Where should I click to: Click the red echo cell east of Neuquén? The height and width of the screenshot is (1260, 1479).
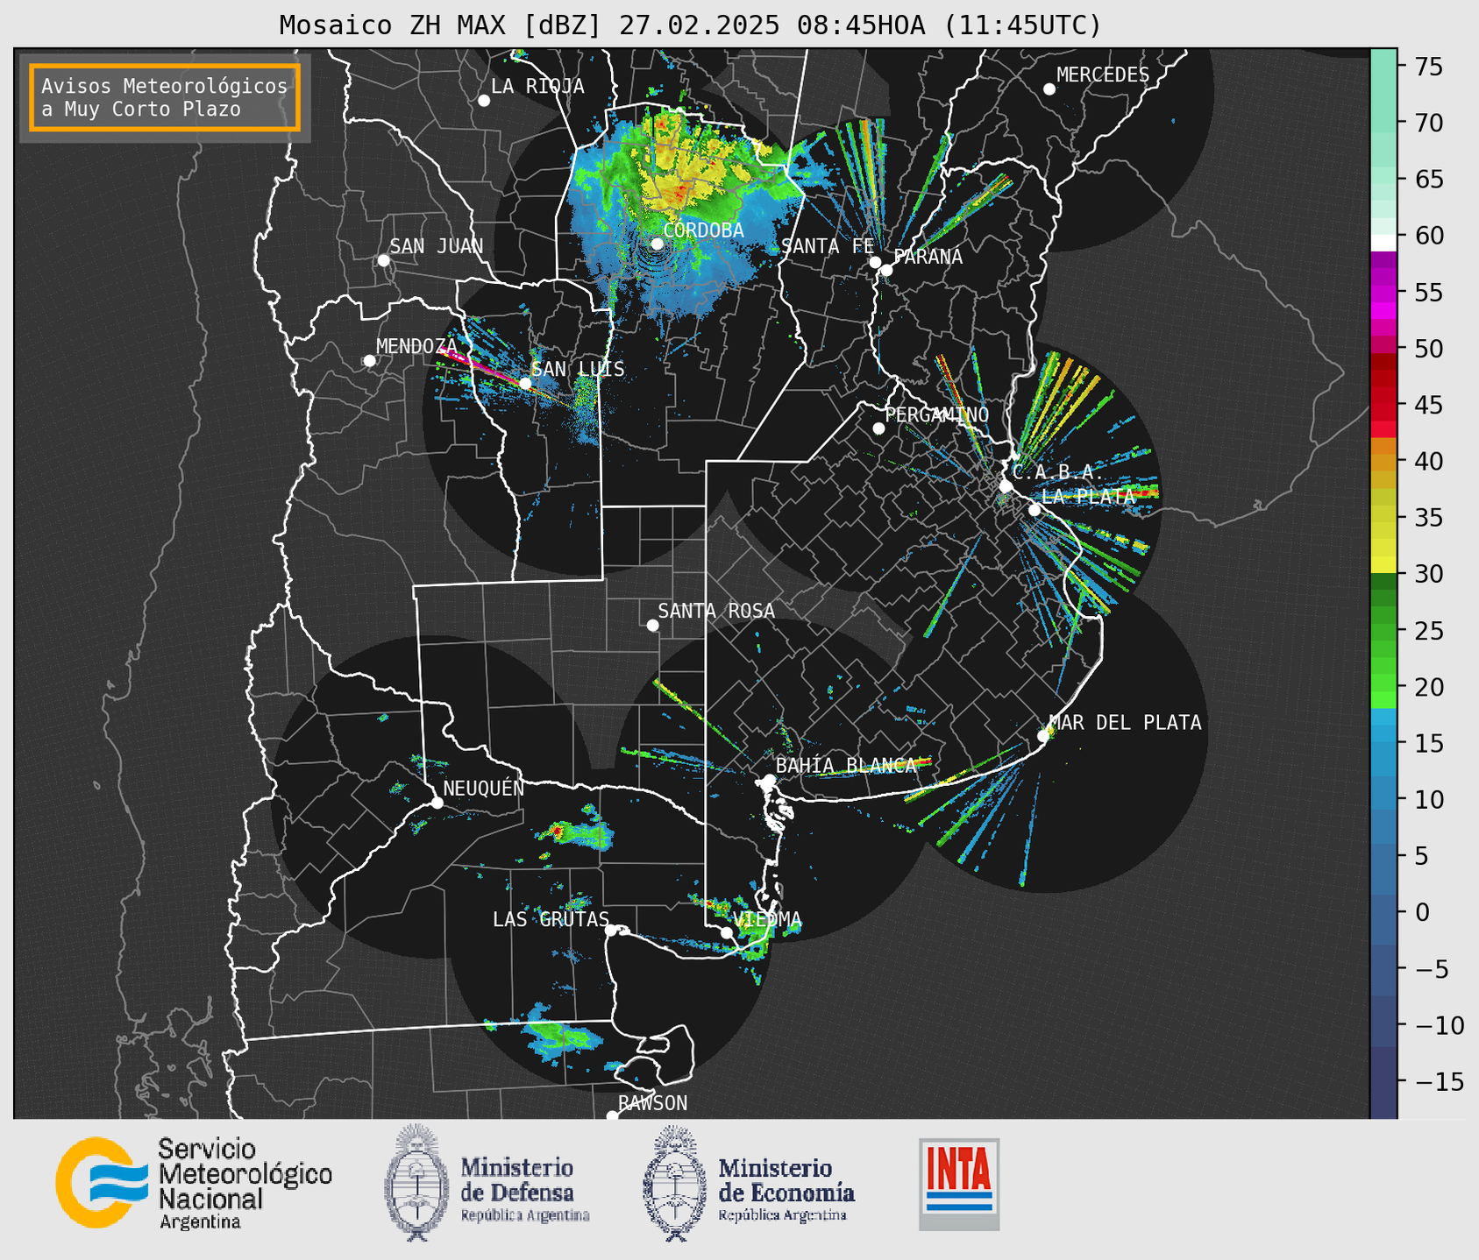tap(556, 832)
